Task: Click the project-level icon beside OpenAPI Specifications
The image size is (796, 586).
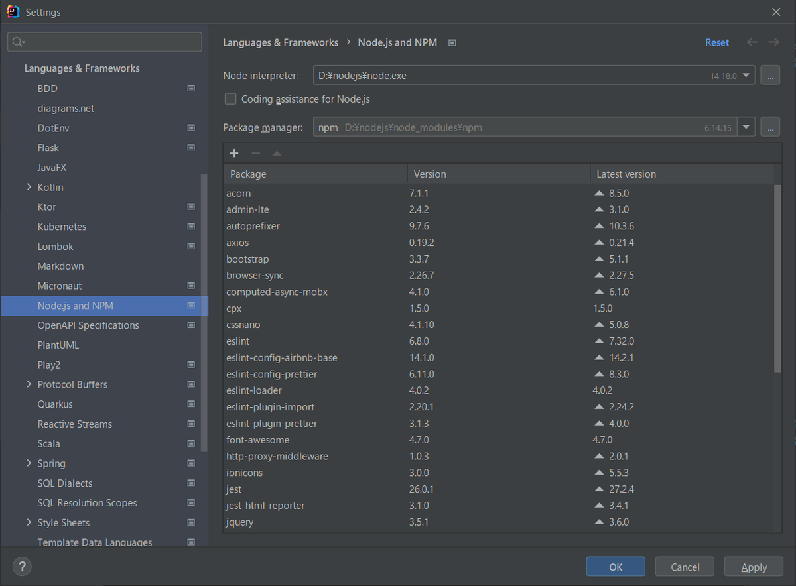Action: pyautogui.click(x=191, y=325)
